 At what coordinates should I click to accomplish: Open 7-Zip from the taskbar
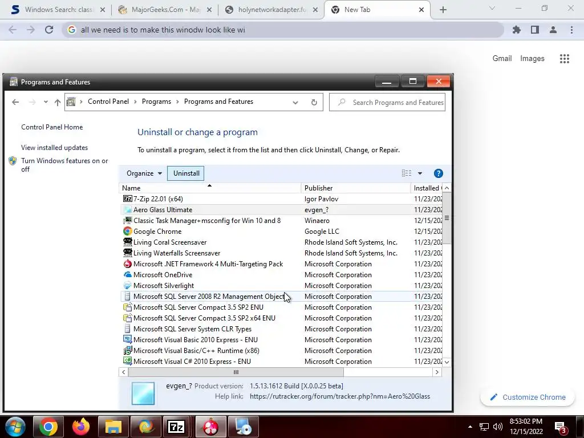[176, 427]
